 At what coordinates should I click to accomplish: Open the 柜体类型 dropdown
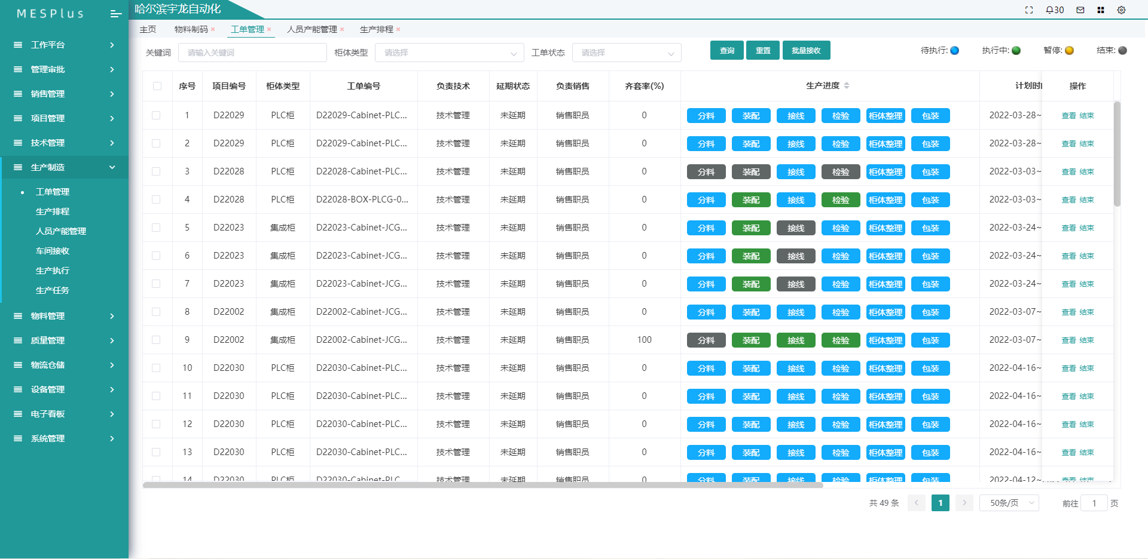(450, 53)
